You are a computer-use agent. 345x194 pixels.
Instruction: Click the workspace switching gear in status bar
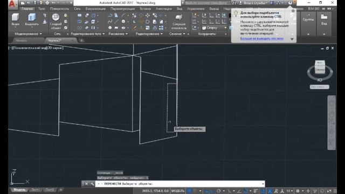coord(298,191)
